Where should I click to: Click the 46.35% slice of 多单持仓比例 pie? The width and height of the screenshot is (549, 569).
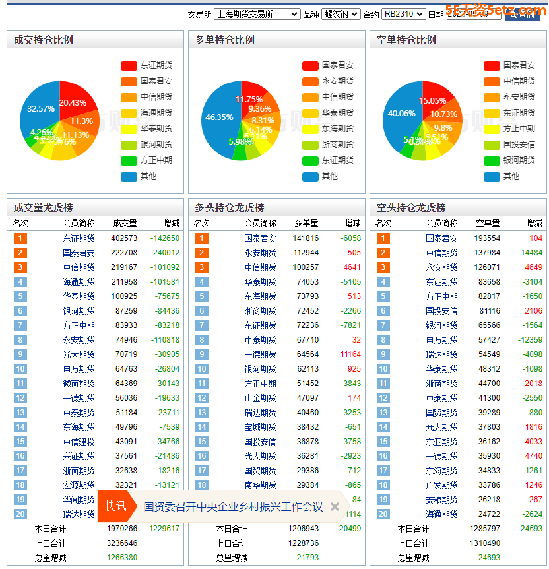pyautogui.click(x=219, y=117)
